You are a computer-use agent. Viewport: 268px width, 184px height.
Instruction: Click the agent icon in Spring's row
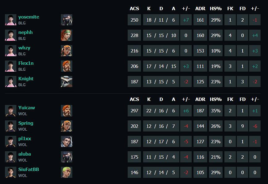(x=66, y=126)
